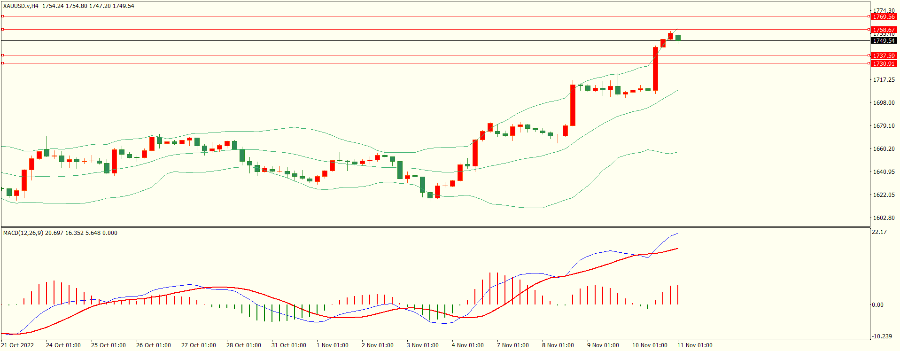The image size is (900, 351).
Task: Click the XAUUSD.v,H4 chart title text
Action: click(21, 6)
